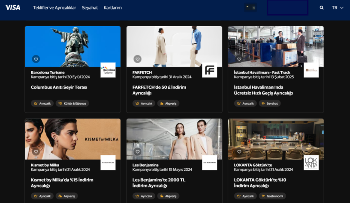The width and height of the screenshot is (350, 203).
Task: Select Ayrıcalık tag on İstanbul Havalimanı card
Action: coord(245,103)
